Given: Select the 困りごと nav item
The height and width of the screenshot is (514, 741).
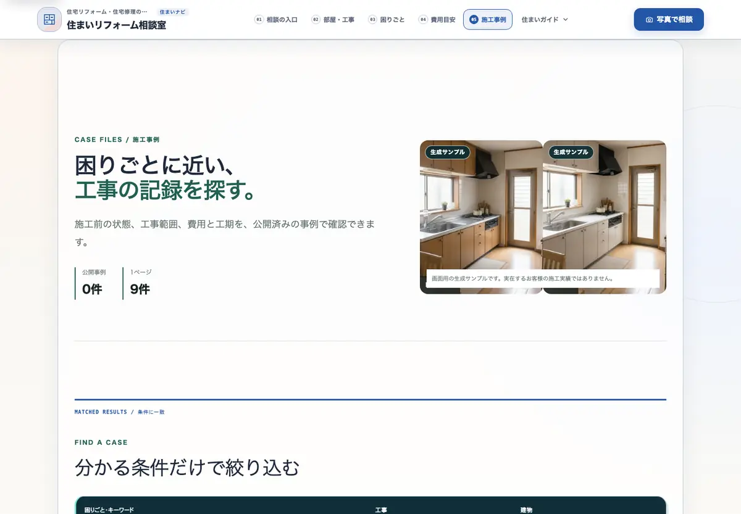Looking at the screenshot, I should [x=387, y=20].
